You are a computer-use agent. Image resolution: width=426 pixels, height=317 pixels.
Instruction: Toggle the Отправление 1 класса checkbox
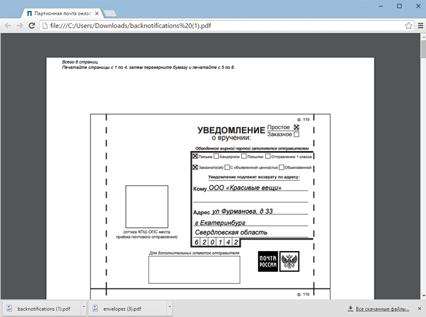click(x=268, y=156)
